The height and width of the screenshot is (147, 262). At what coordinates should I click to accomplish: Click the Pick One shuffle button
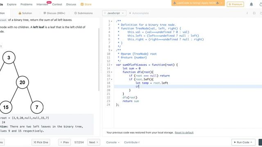tap(41, 143)
